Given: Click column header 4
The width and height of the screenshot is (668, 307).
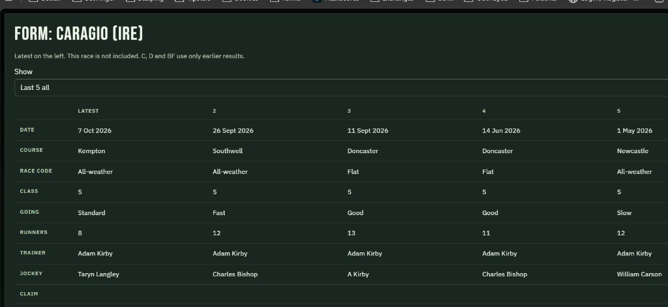Looking at the screenshot, I should 484,111.
